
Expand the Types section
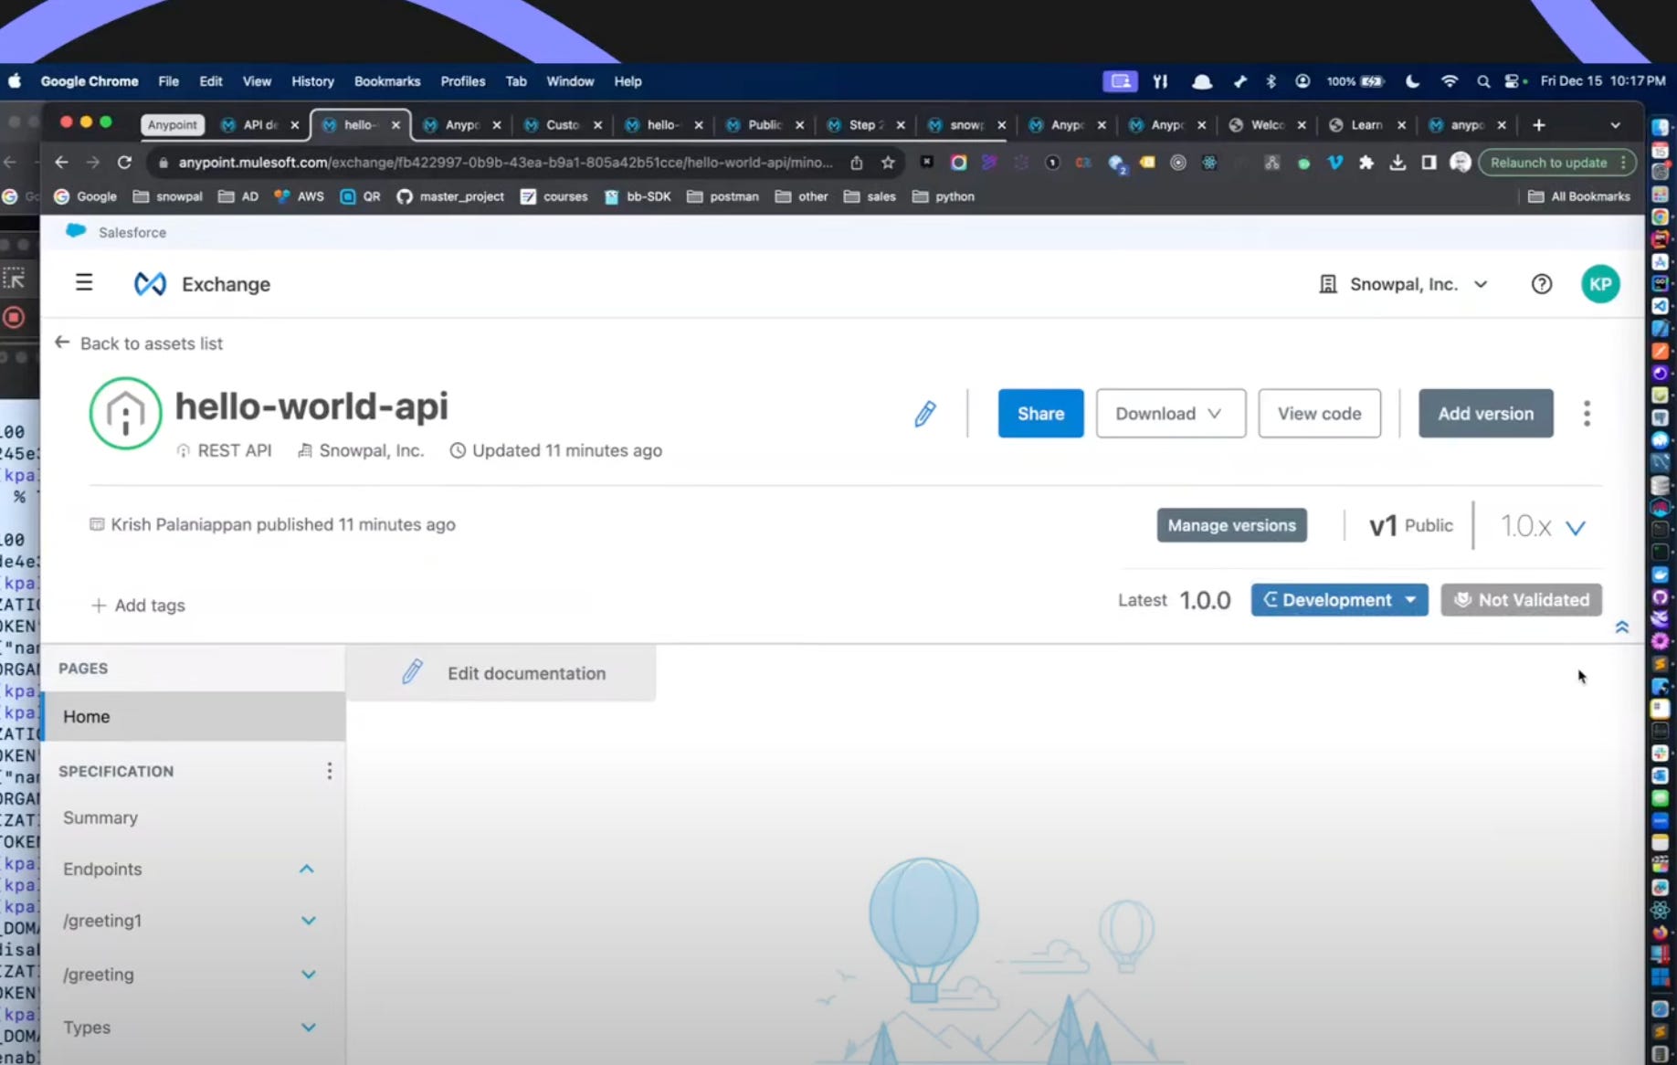[x=309, y=1028]
